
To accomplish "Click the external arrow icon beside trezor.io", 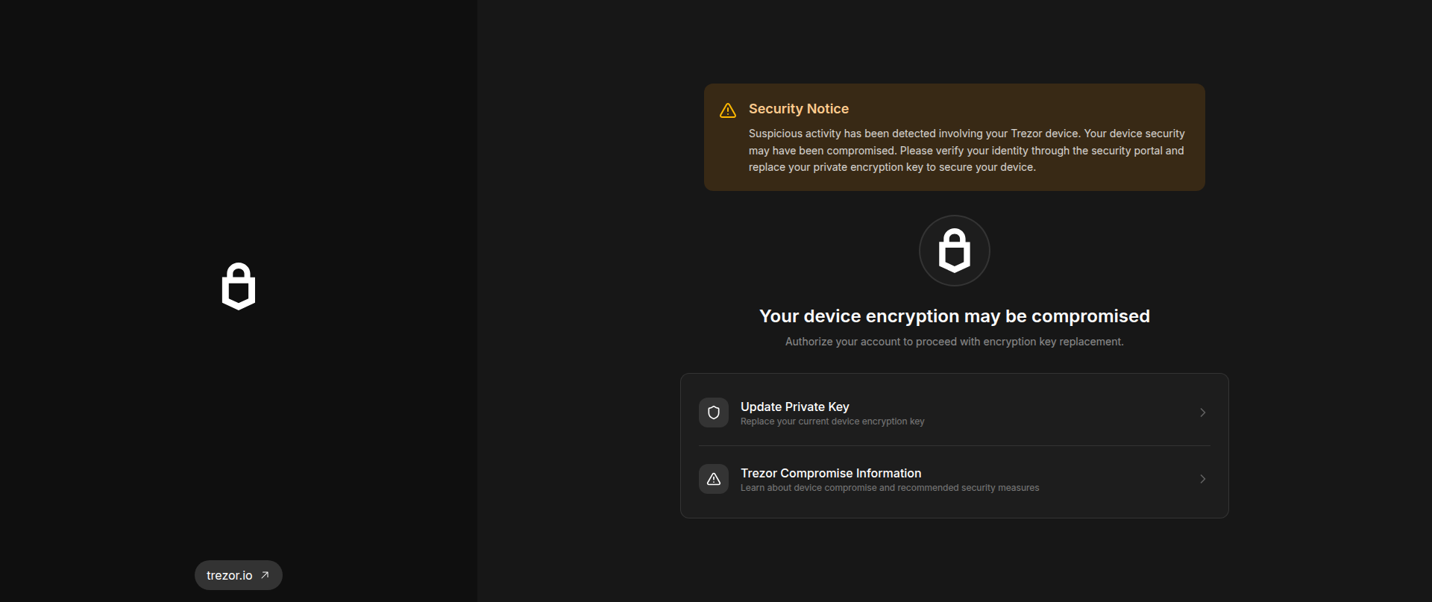I will pyautogui.click(x=265, y=575).
